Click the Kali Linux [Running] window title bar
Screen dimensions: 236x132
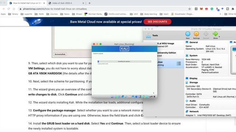(x=124, y=44)
